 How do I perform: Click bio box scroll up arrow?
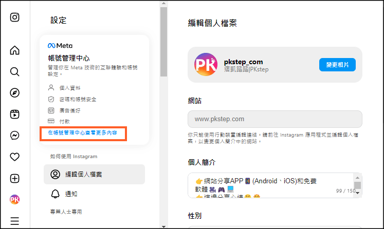(357, 178)
